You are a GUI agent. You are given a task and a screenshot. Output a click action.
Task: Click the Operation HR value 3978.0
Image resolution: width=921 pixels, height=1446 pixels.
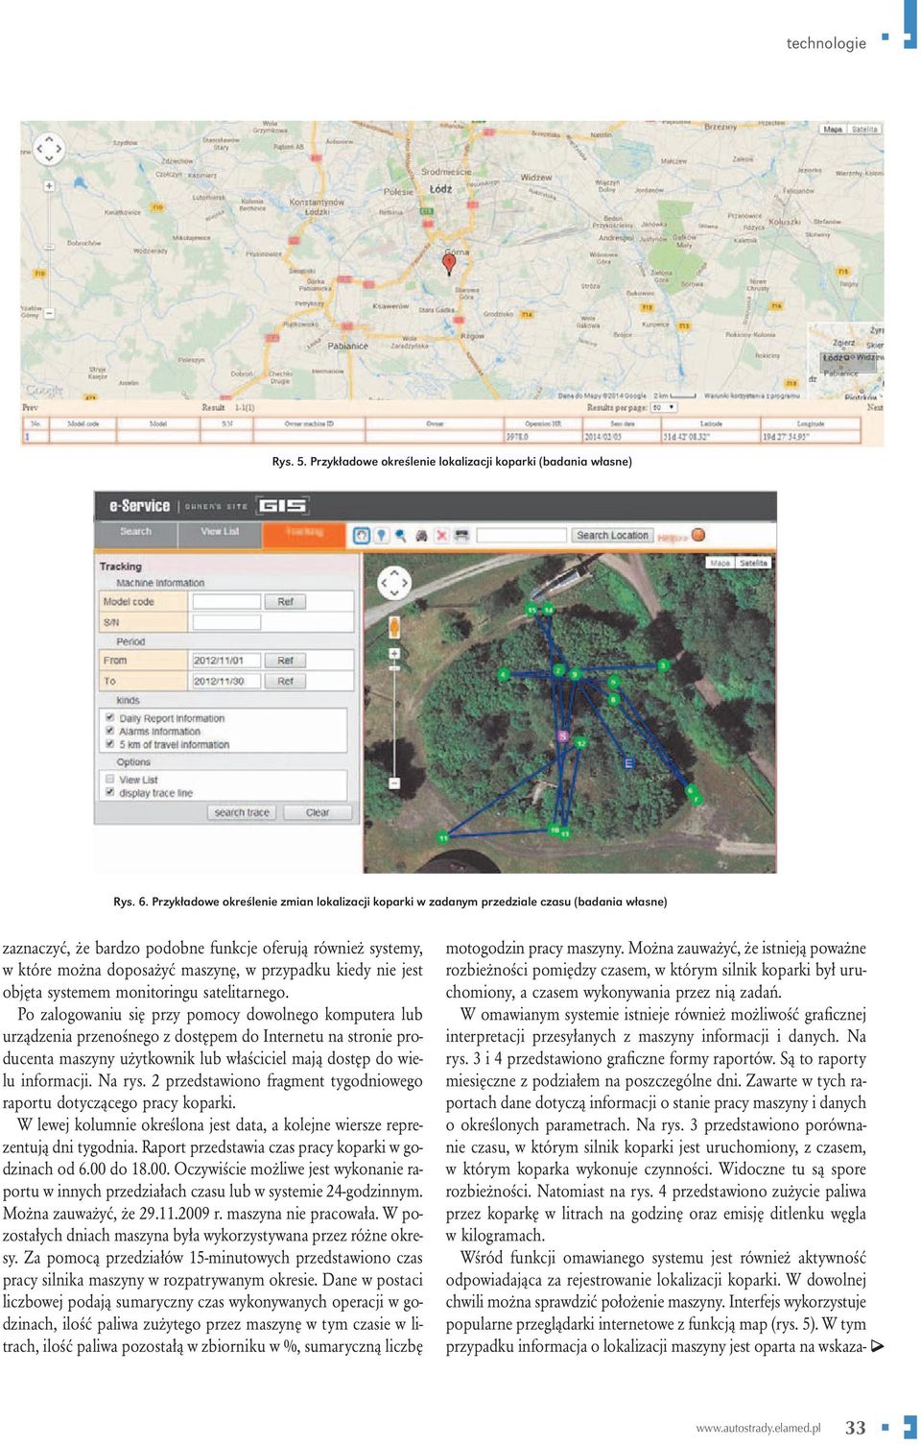[517, 436]
